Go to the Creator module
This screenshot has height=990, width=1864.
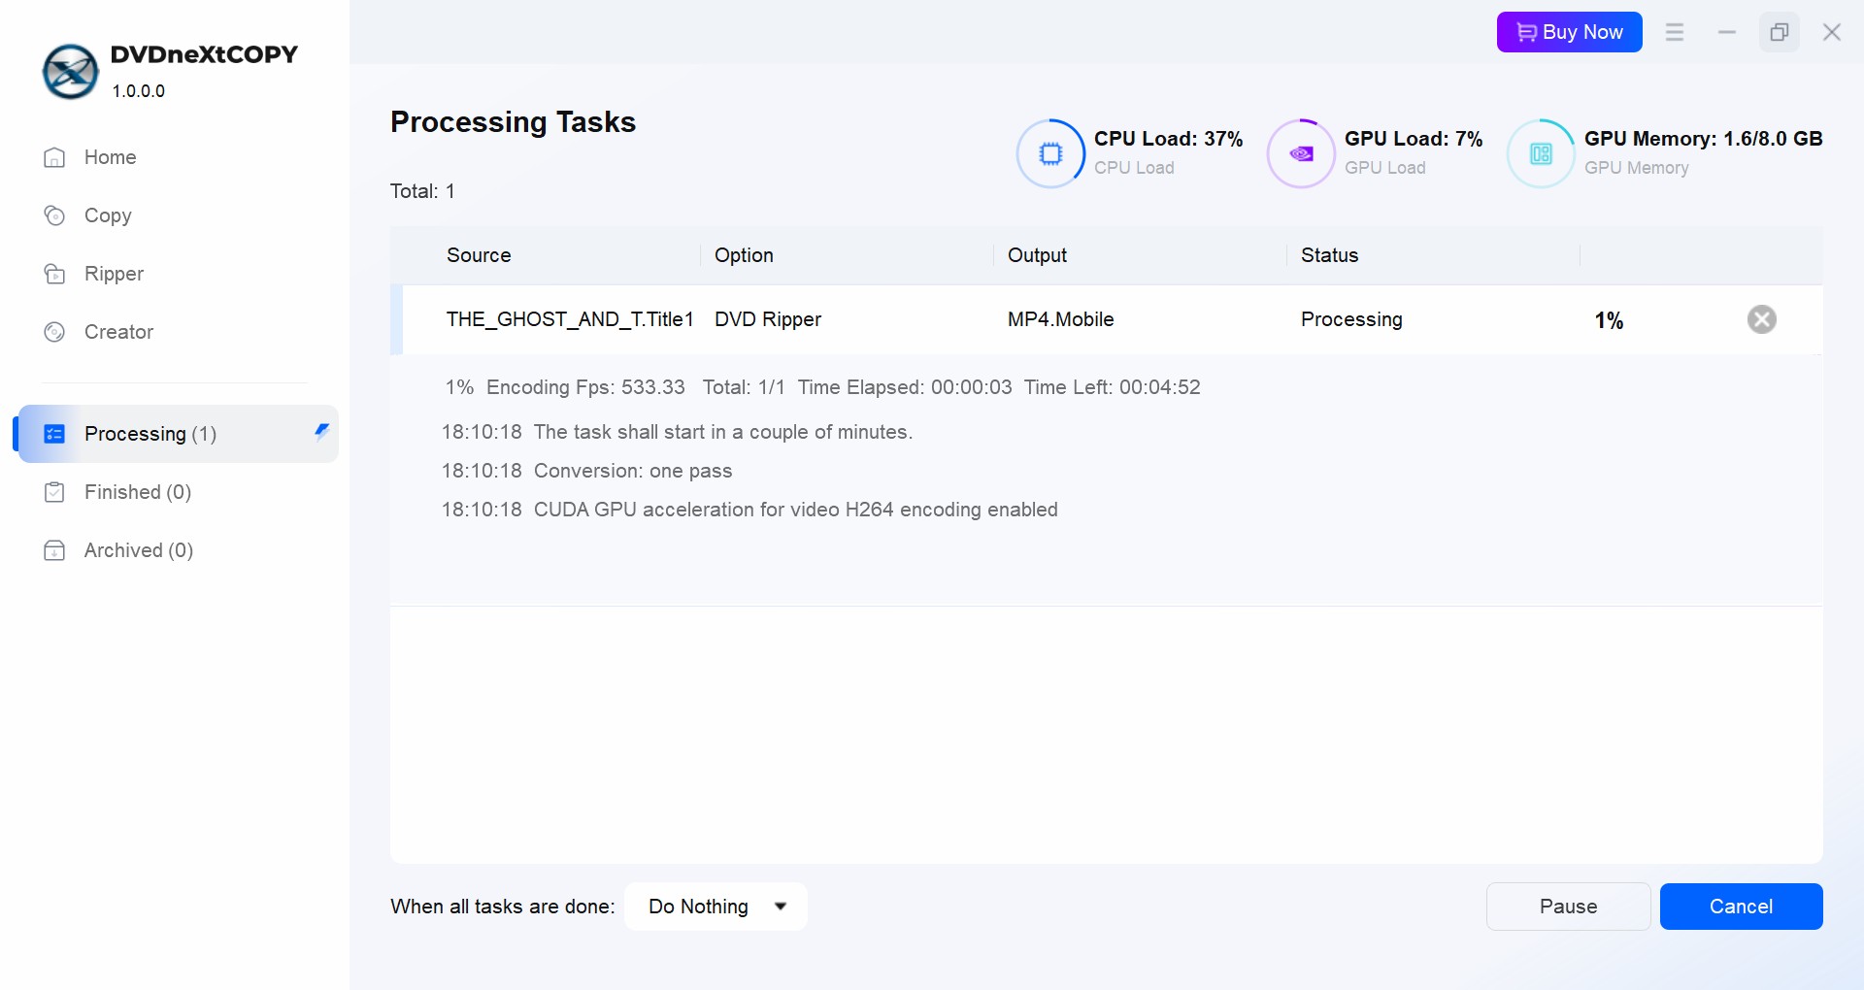[118, 332]
